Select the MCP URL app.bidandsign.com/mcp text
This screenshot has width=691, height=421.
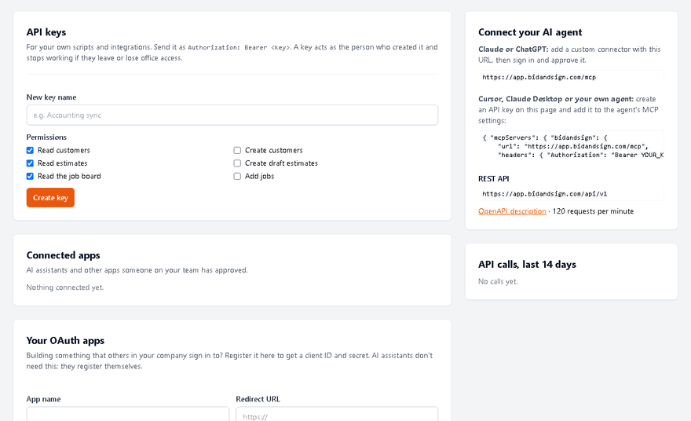point(539,77)
